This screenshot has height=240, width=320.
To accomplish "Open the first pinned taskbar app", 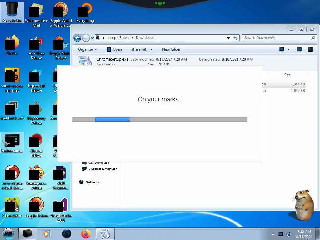I will [27, 234].
